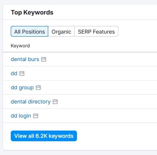Click the Keyword column header
This screenshot has height=155, width=157.
click(20, 46)
